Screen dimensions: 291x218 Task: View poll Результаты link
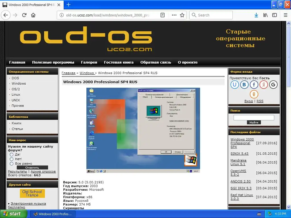[x=17, y=172]
